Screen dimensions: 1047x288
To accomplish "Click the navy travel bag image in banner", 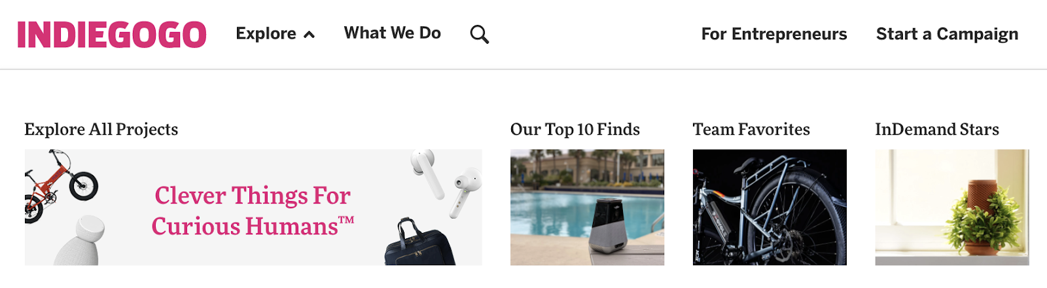I will pos(420,243).
